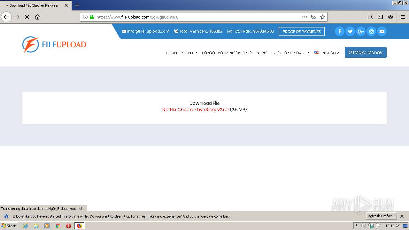Open page actions three-dot menu
The height and width of the screenshot is (230, 409).
pyautogui.click(x=305, y=17)
